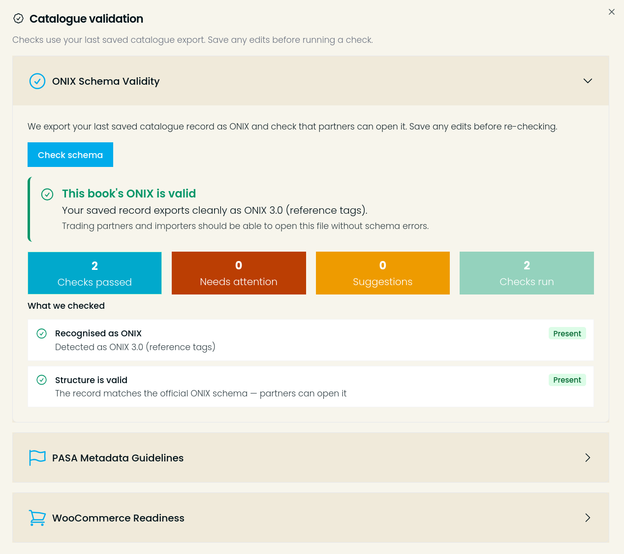Click Present badge on Structure is valid
This screenshot has height=554, width=624.
click(567, 380)
